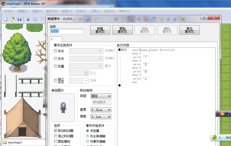Open the second switch selector dropdown
The image size is (231, 146).
point(86,58)
